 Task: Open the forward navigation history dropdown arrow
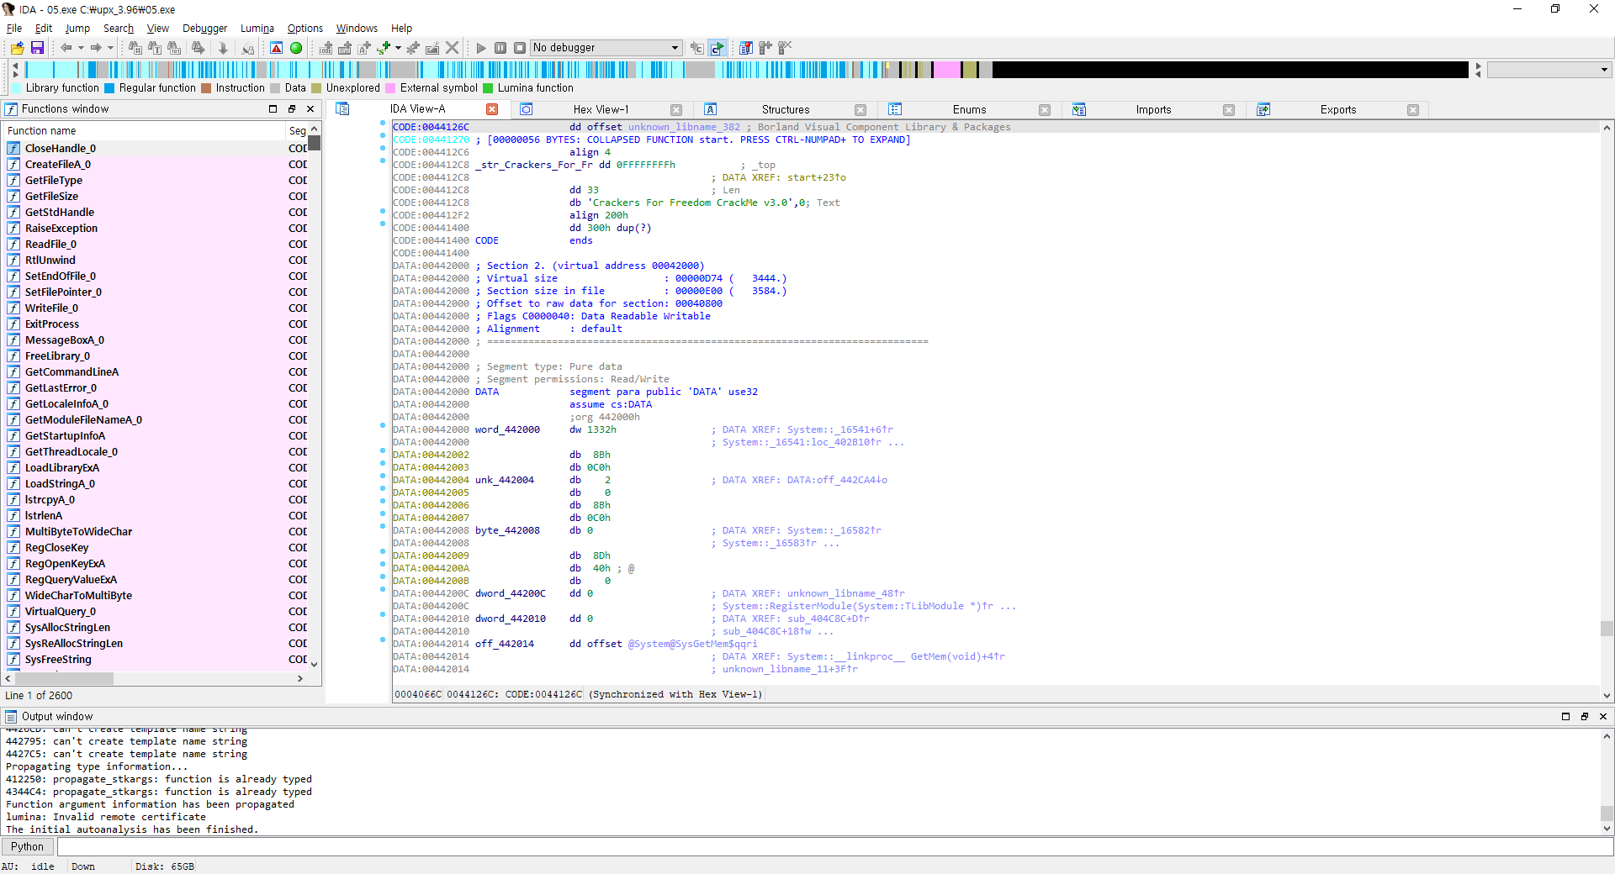tap(110, 48)
